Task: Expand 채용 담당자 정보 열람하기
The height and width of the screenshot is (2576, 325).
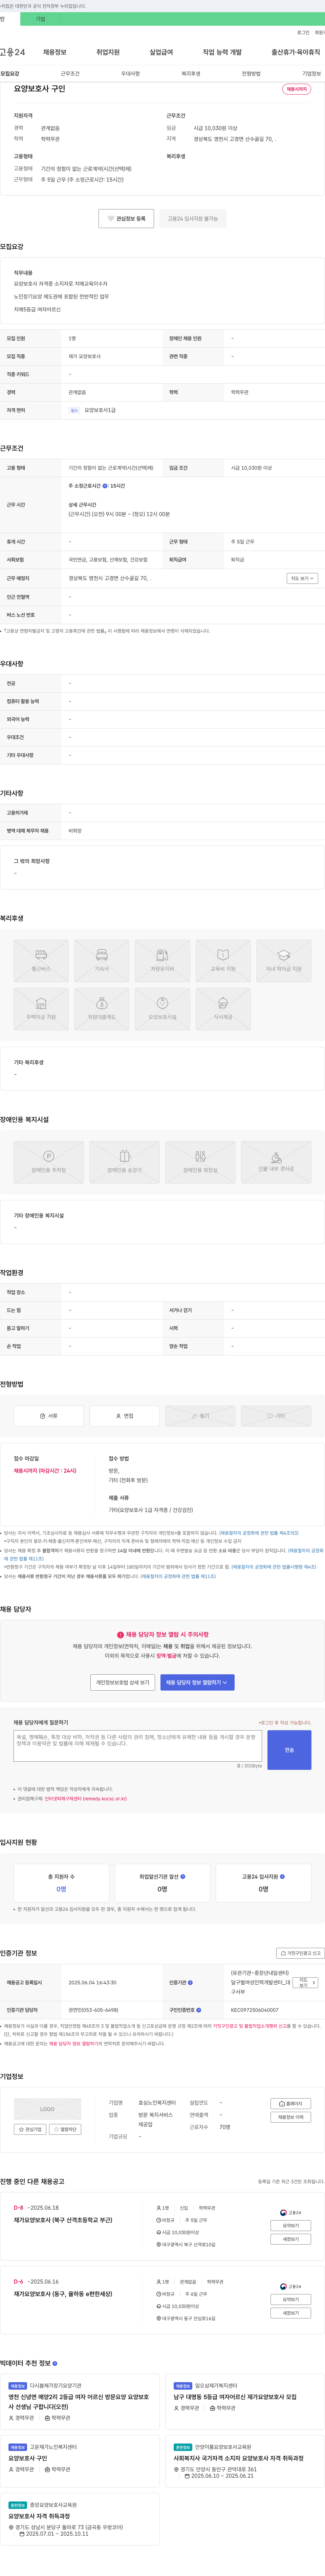Action: pyautogui.click(x=197, y=1682)
